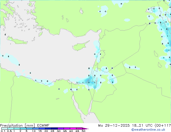The width and height of the screenshot is (171, 132).
Task: Click the 10–15 mm legend color box
Action: click(36, 128)
